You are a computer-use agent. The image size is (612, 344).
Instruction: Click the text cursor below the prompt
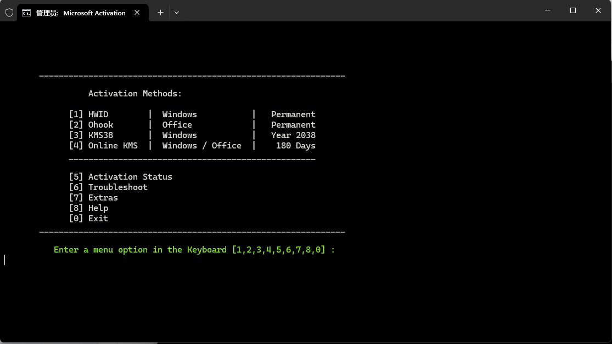tap(5, 260)
